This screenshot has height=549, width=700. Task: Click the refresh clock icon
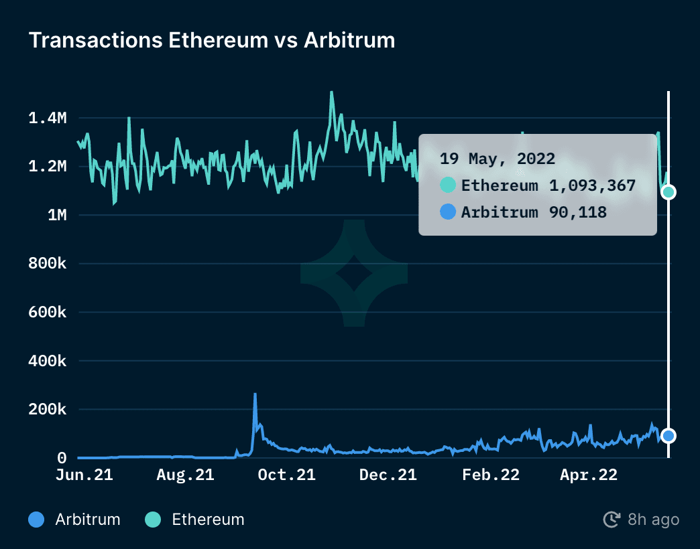[x=611, y=520]
